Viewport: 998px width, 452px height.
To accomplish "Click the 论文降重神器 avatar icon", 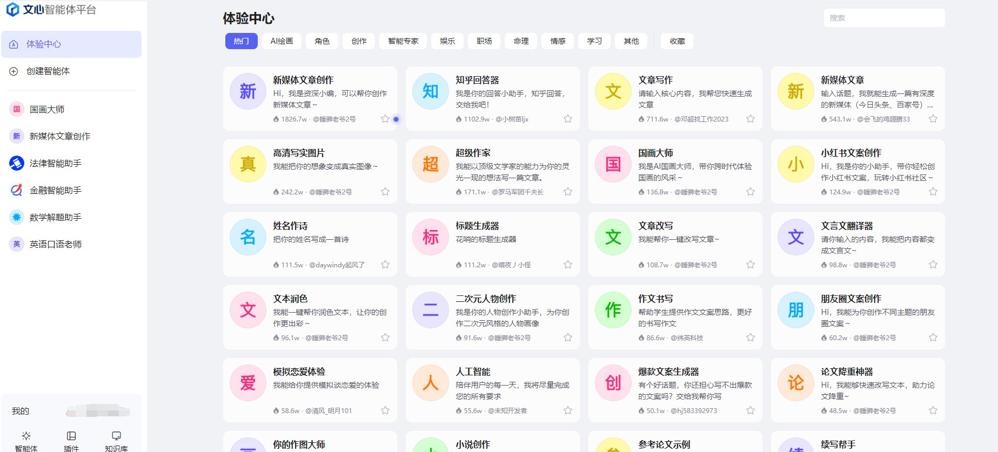I will coord(796,383).
